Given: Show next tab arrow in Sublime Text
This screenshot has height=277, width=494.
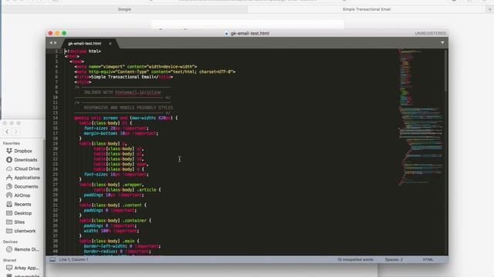Looking at the screenshot, I should (x=56, y=43).
